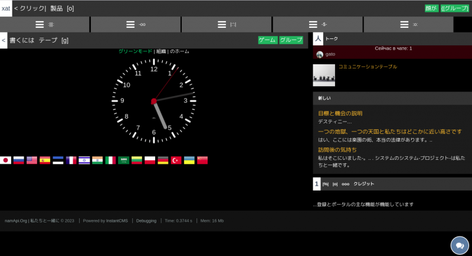Select the |%| tab
The width and height of the screenshot is (472, 256).
pyautogui.click(x=326, y=184)
